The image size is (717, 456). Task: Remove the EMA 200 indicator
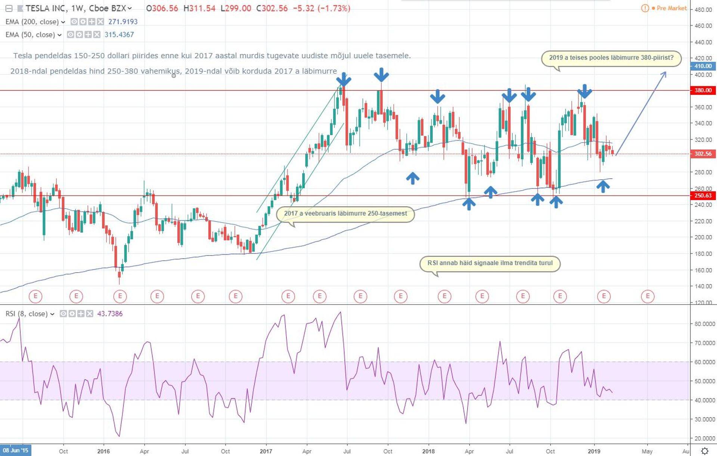tap(100, 22)
